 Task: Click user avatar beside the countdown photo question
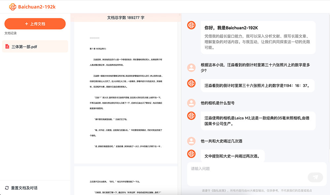[191, 68]
